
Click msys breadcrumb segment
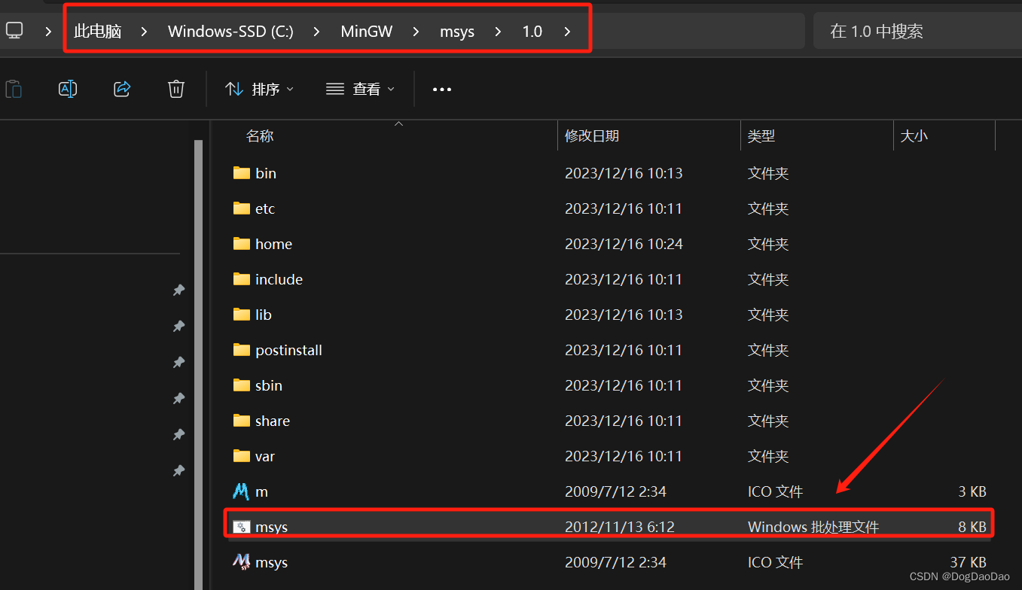coord(457,32)
